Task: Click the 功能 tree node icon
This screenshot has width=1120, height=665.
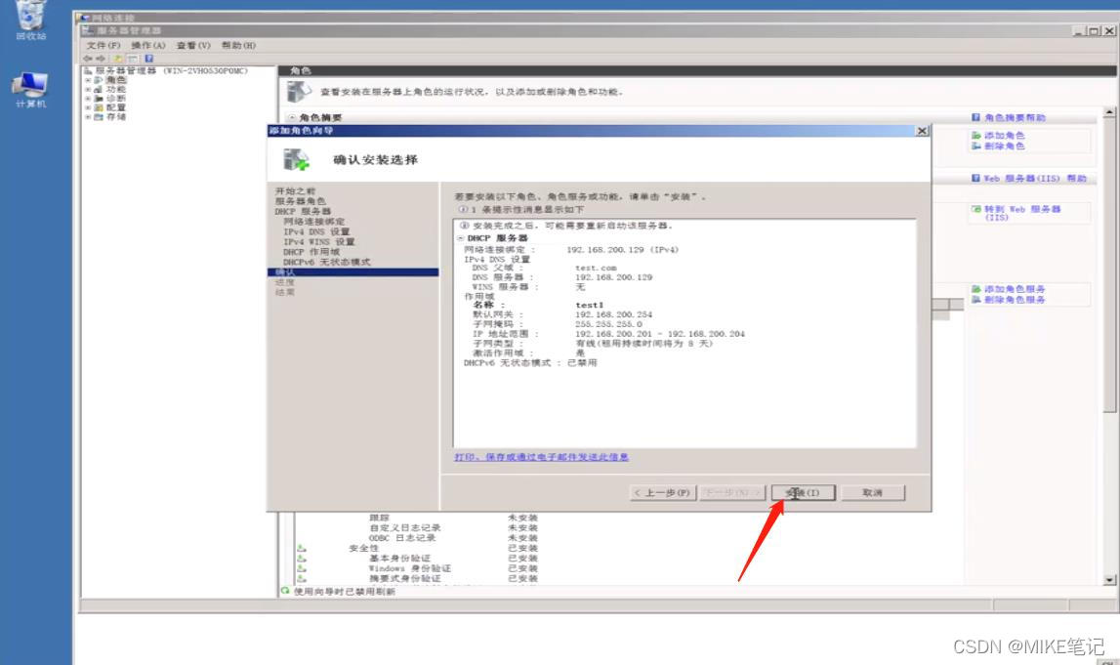Action: (99, 89)
